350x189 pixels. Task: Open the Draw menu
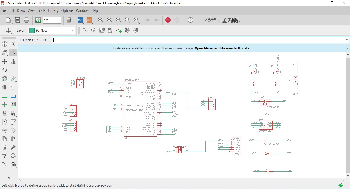point(21,10)
